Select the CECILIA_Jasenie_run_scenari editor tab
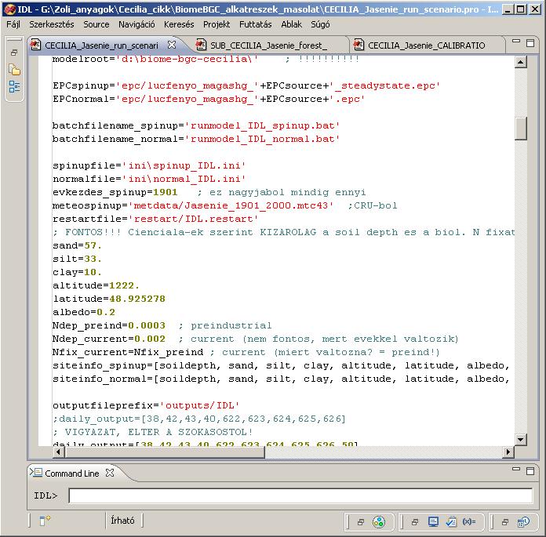 101,45
